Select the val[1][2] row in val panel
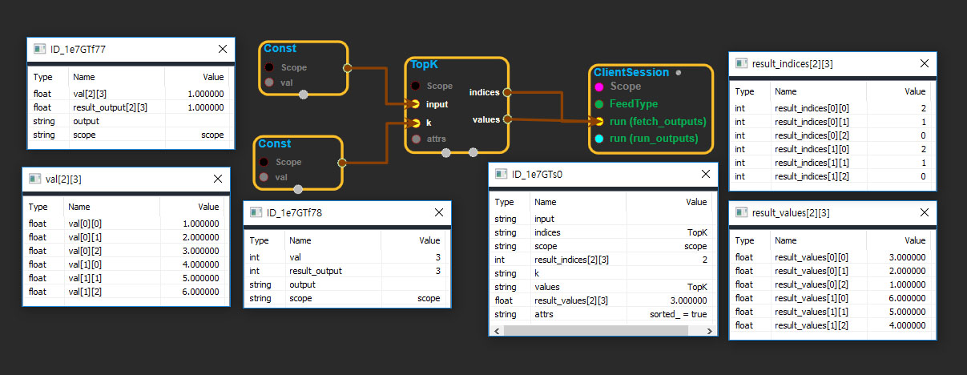The height and width of the screenshot is (375, 967). (x=125, y=292)
